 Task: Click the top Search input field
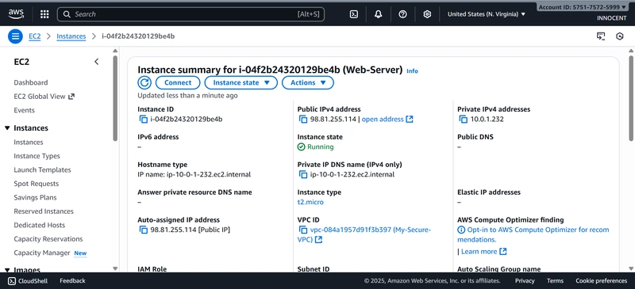click(x=190, y=14)
